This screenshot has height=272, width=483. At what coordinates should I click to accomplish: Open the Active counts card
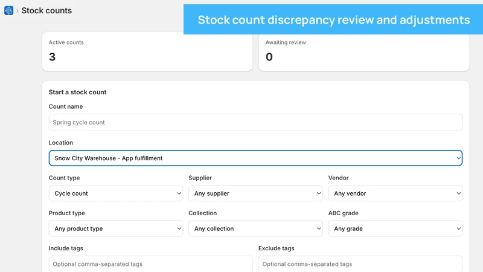[x=147, y=51]
